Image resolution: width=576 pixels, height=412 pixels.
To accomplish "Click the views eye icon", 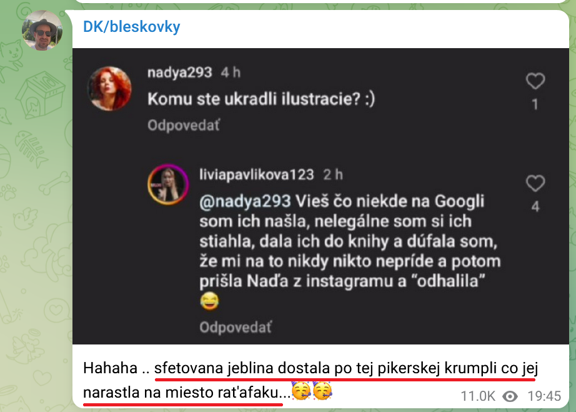I will [510, 396].
